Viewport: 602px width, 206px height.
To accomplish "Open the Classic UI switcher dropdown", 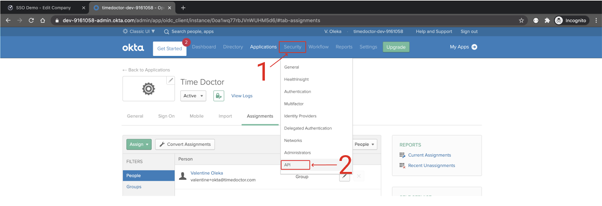I will pyautogui.click(x=139, y=32).
